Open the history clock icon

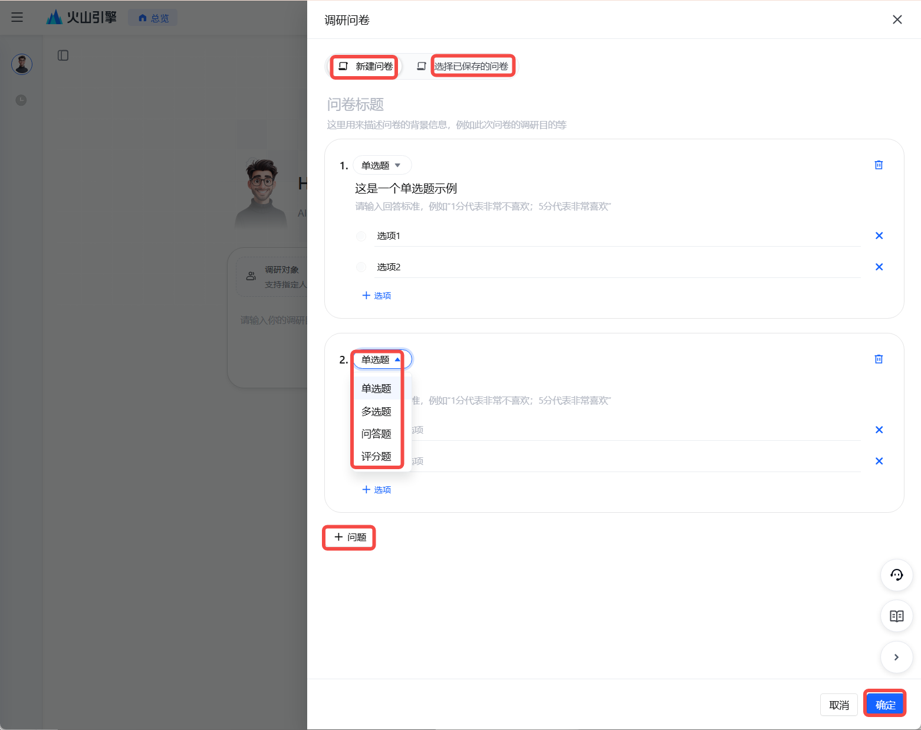click(x=21, y=100)
